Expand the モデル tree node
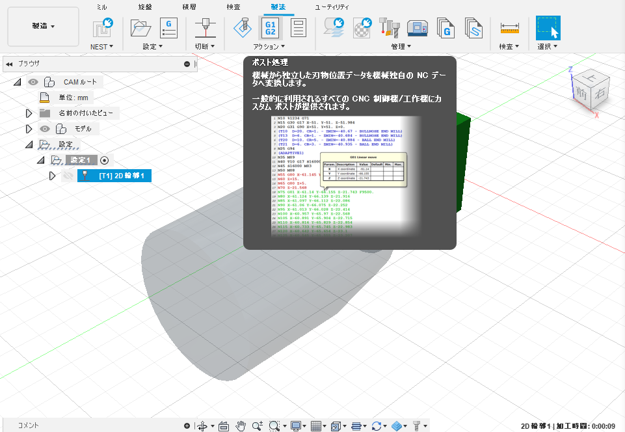Screen dimensions: 625x432 tap(29, 129)
